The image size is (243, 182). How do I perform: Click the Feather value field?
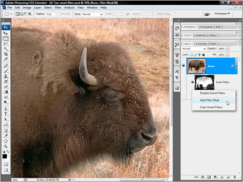(x=51, y=14)
